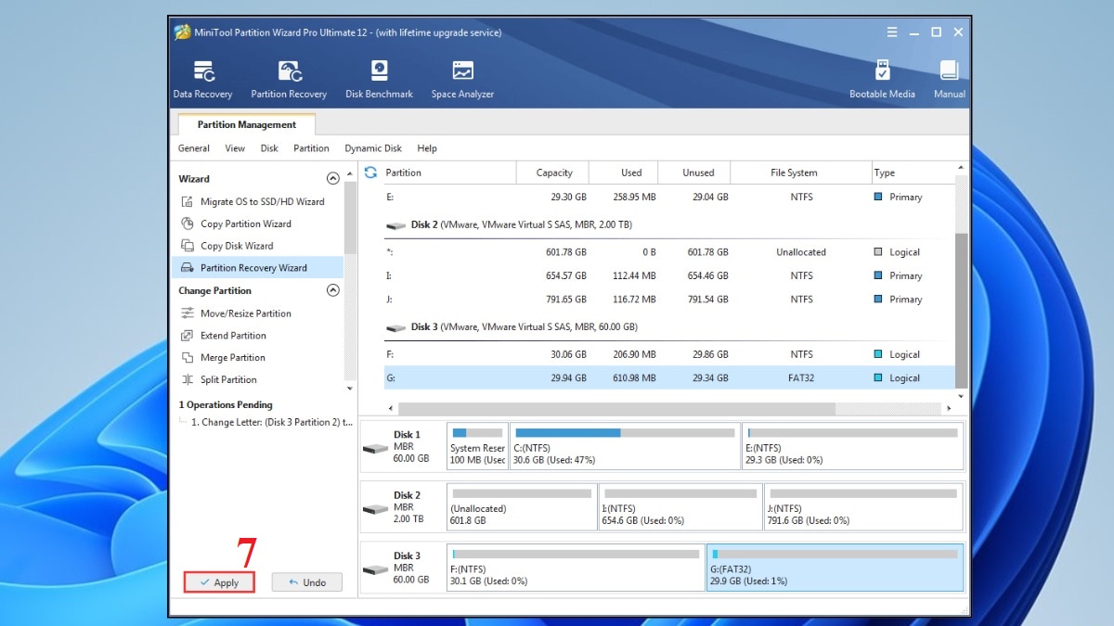
Task: Open the Manual
Action: [x=948, y=78]
